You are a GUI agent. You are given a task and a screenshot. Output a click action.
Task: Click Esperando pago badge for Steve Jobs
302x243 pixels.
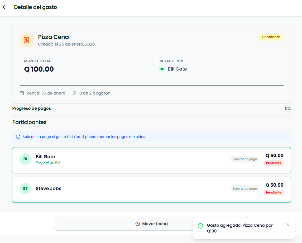point(245,189)
